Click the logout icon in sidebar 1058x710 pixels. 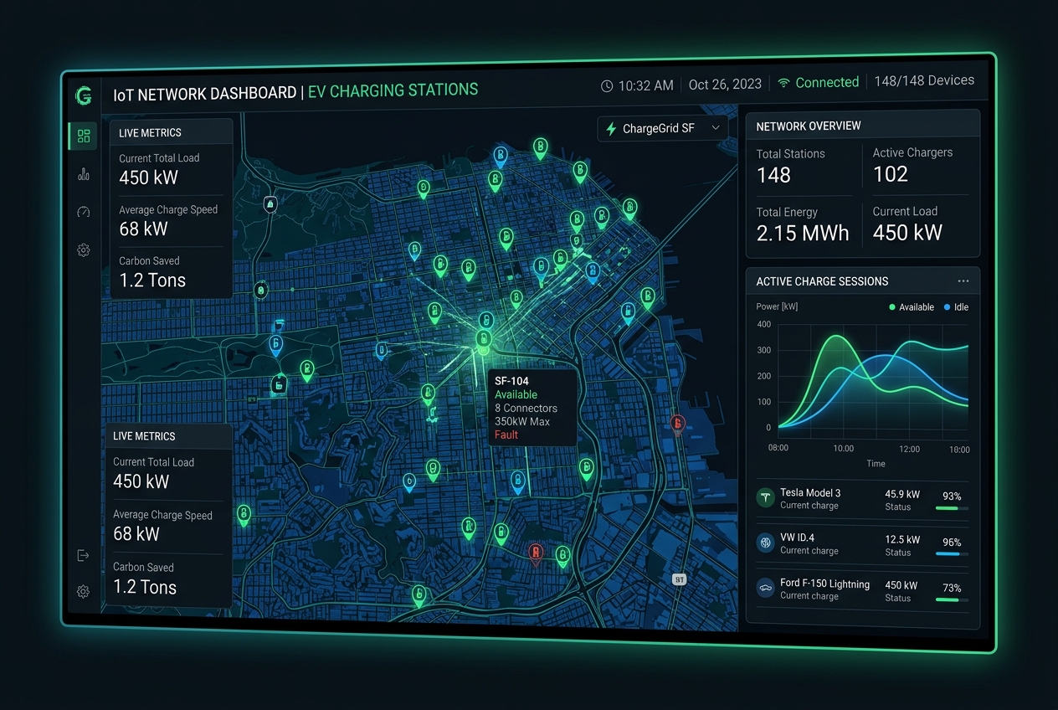coord(83,555)
